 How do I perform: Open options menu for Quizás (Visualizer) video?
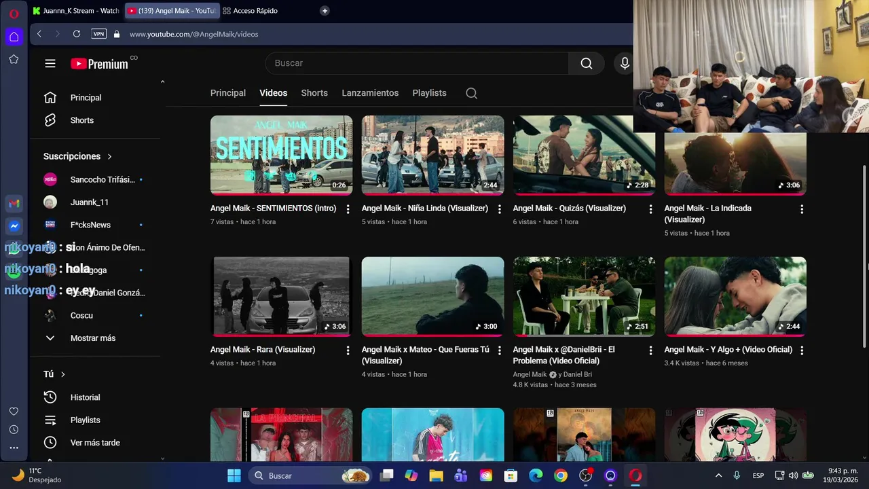[650, 209]
